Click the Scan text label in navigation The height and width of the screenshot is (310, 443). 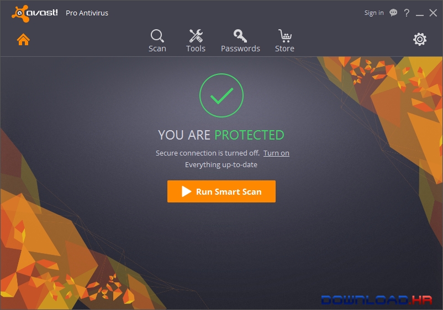[x=157, y=49]
